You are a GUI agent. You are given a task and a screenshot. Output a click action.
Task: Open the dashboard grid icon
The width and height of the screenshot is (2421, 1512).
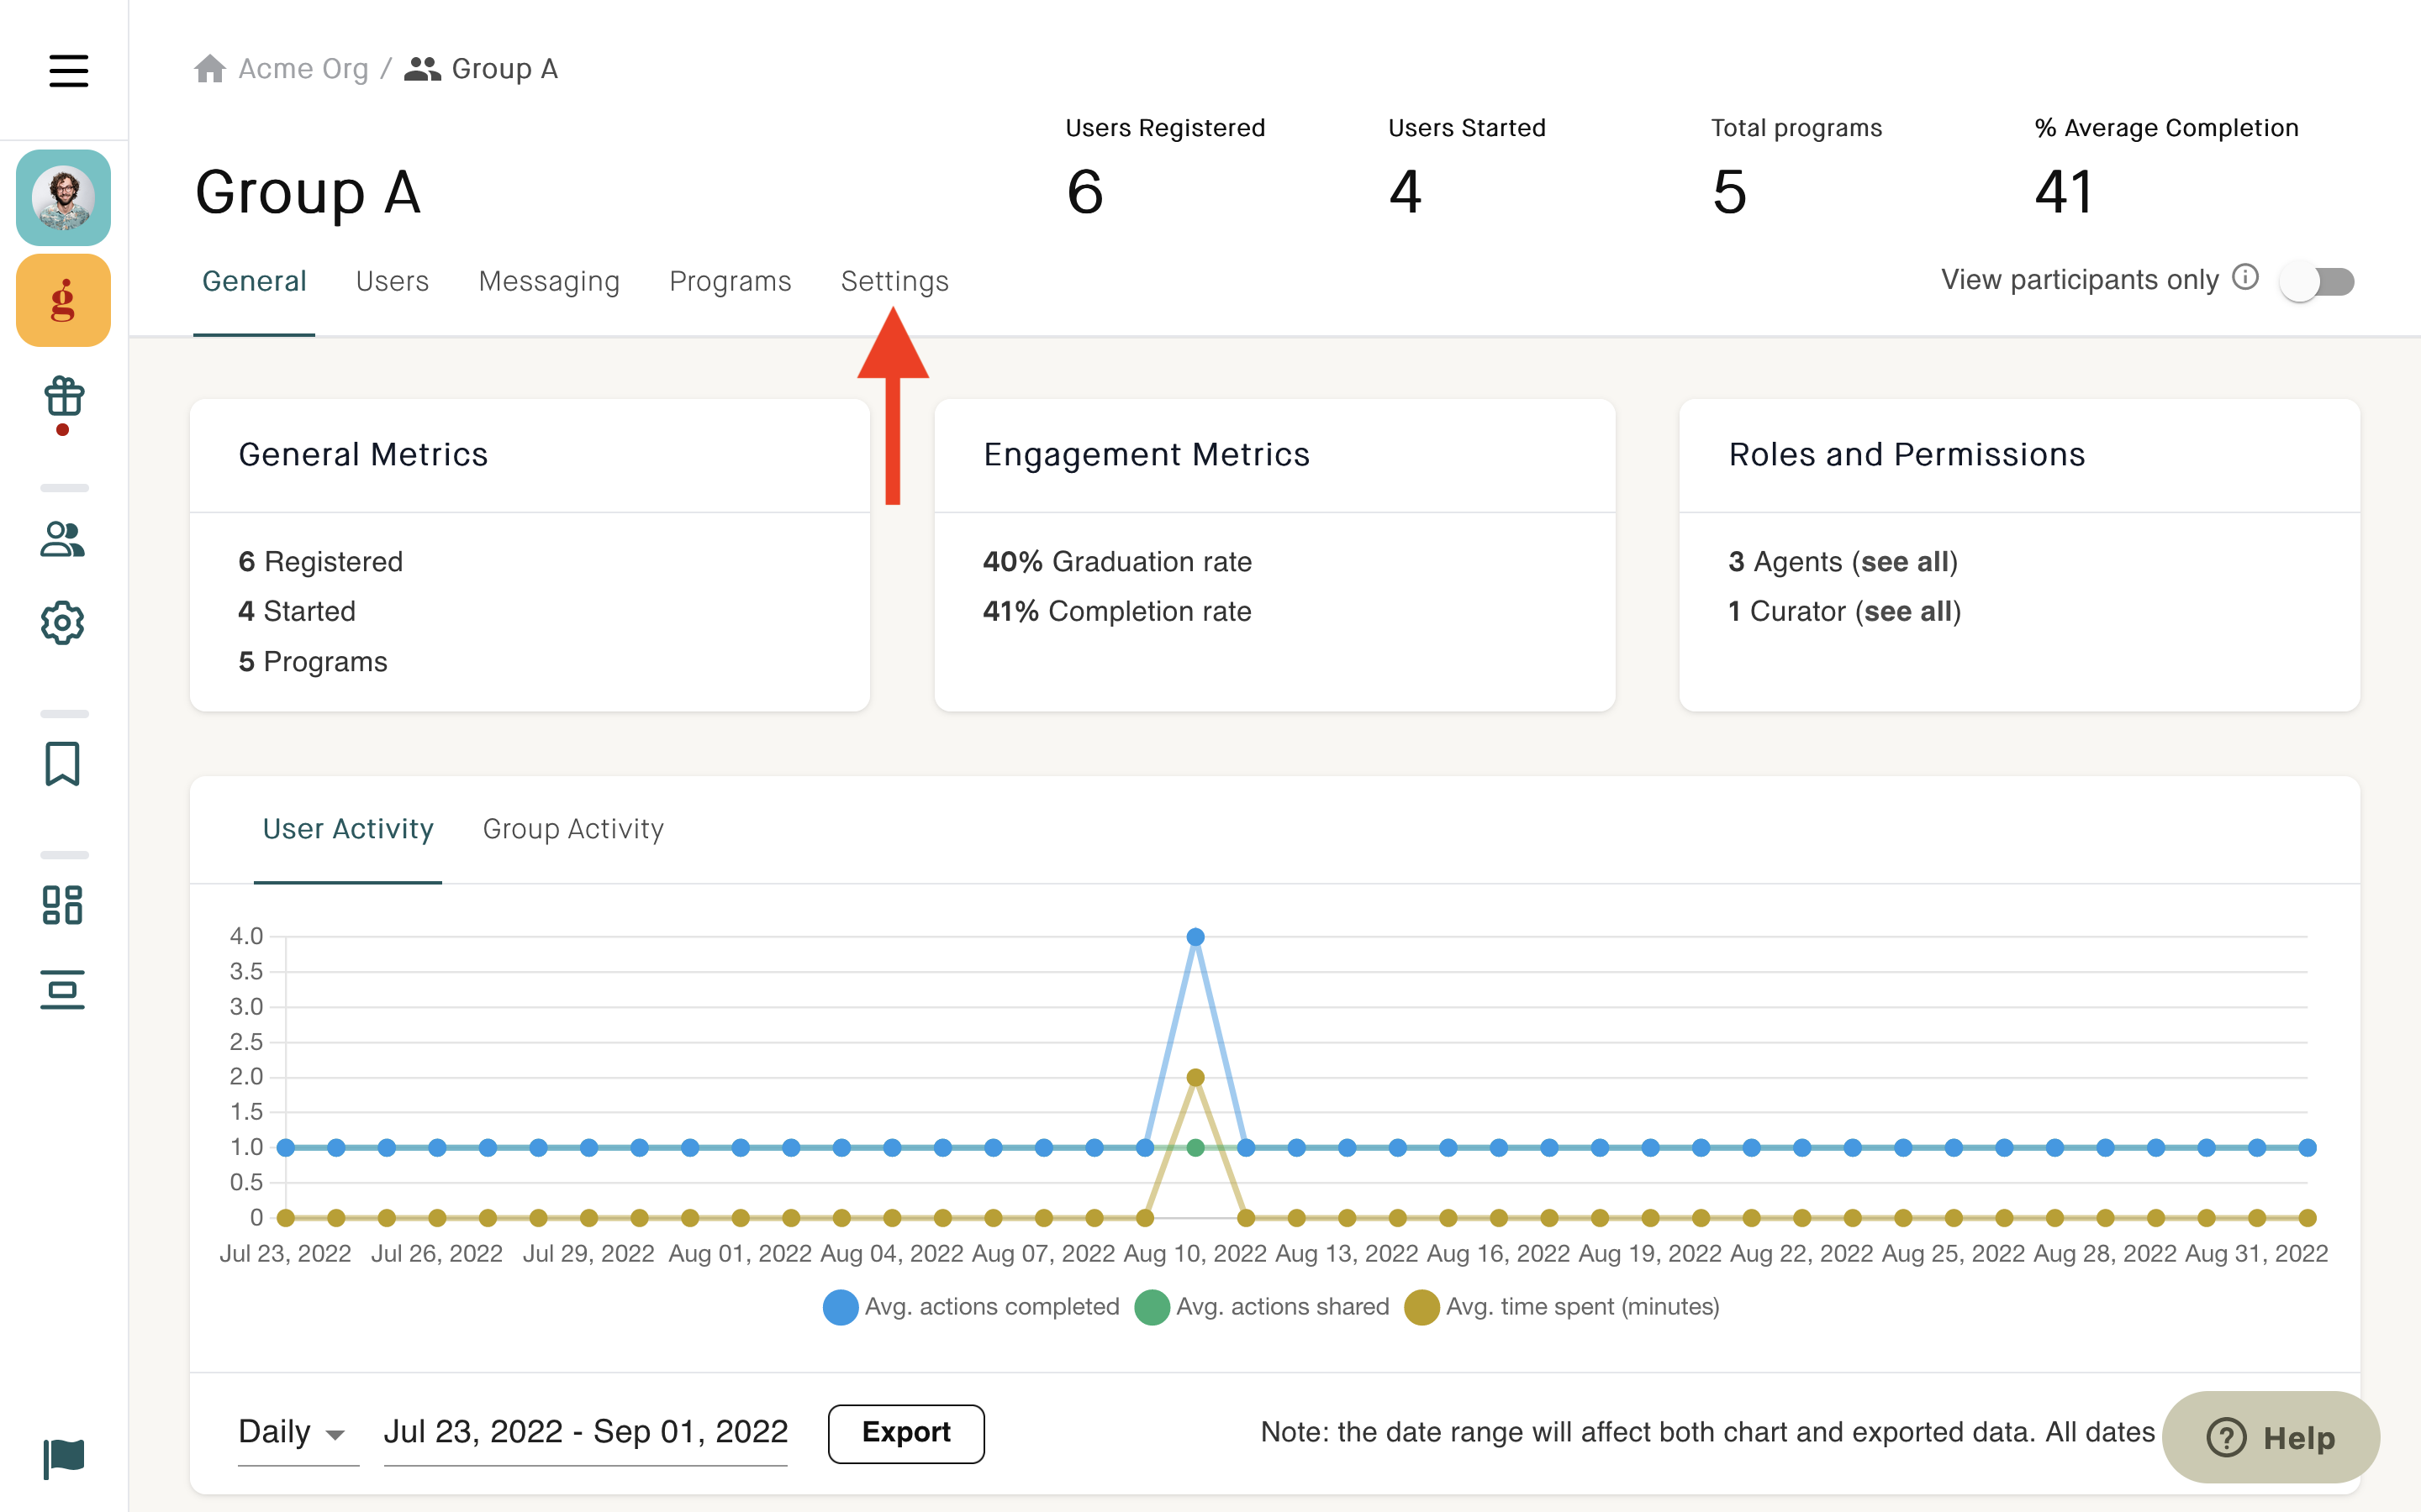coord(62,905)
